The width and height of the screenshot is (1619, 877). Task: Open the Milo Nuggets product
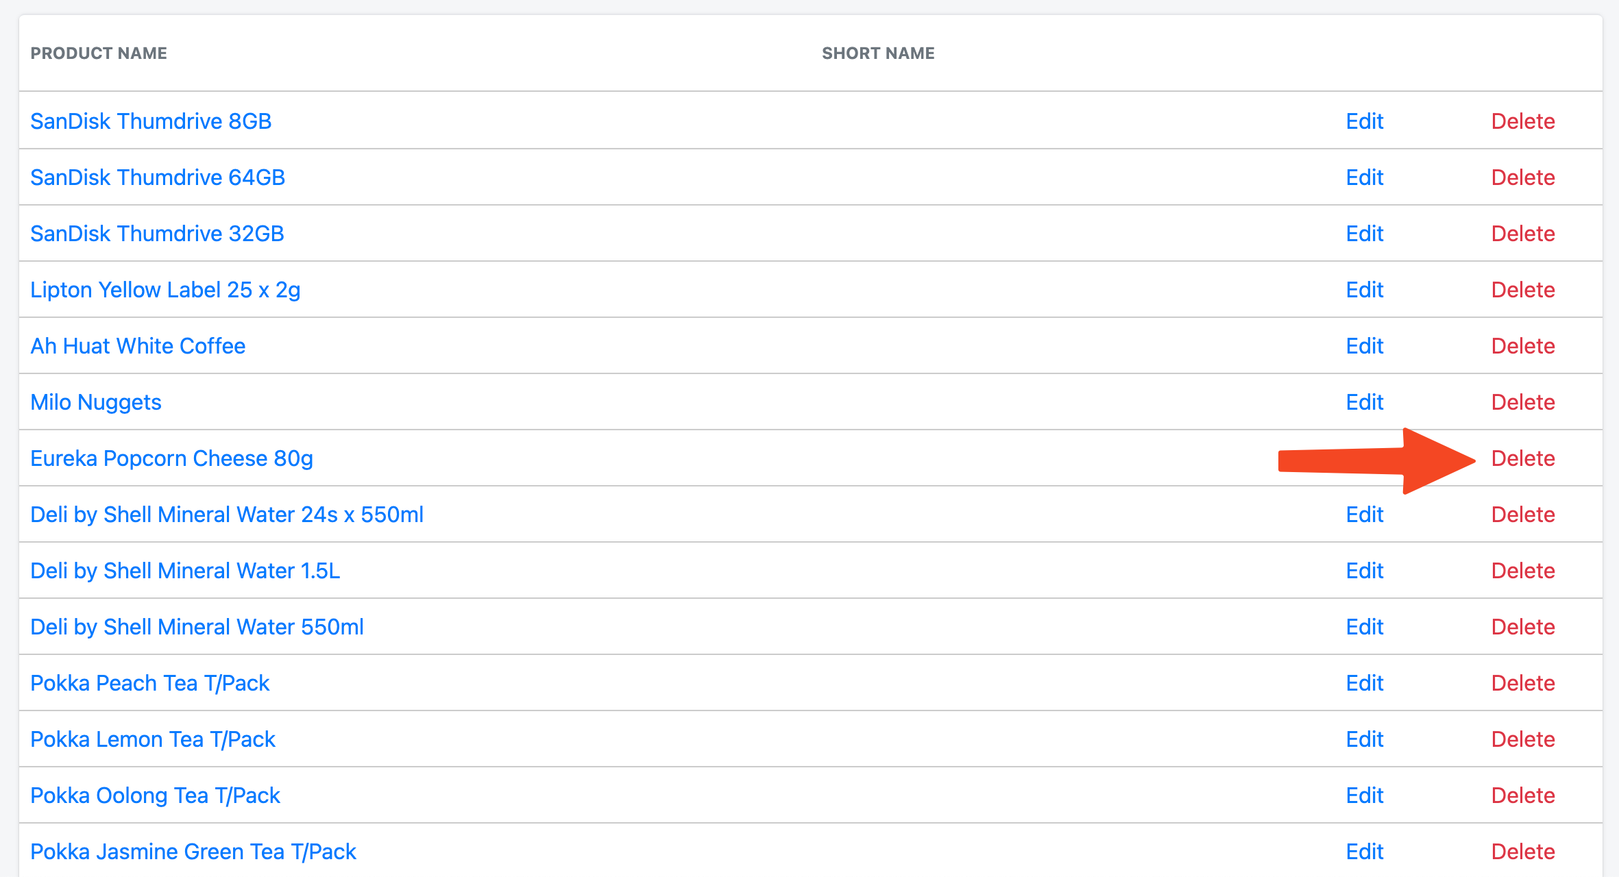[96, 402]
